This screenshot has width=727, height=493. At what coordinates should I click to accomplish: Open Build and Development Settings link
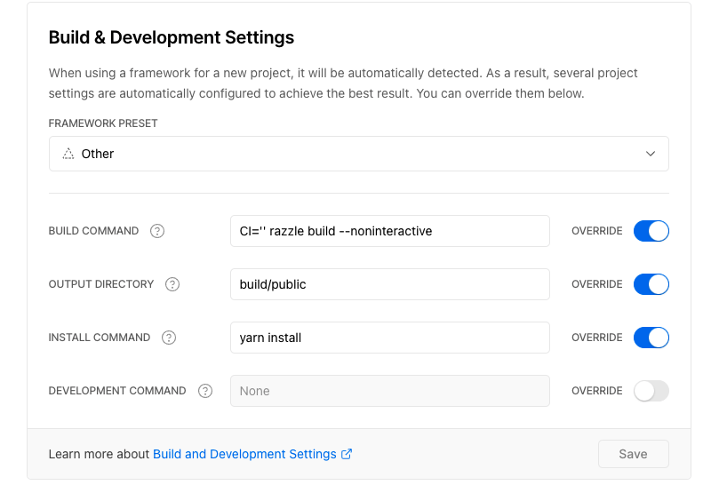click(244, 454)
